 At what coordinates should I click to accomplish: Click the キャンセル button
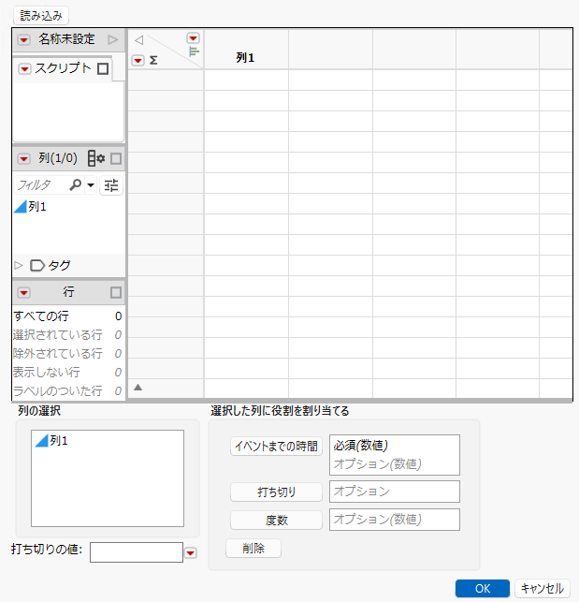pos(543,588)
